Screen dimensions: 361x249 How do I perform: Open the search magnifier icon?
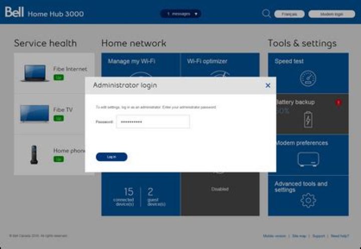click(x=266, y=13)
